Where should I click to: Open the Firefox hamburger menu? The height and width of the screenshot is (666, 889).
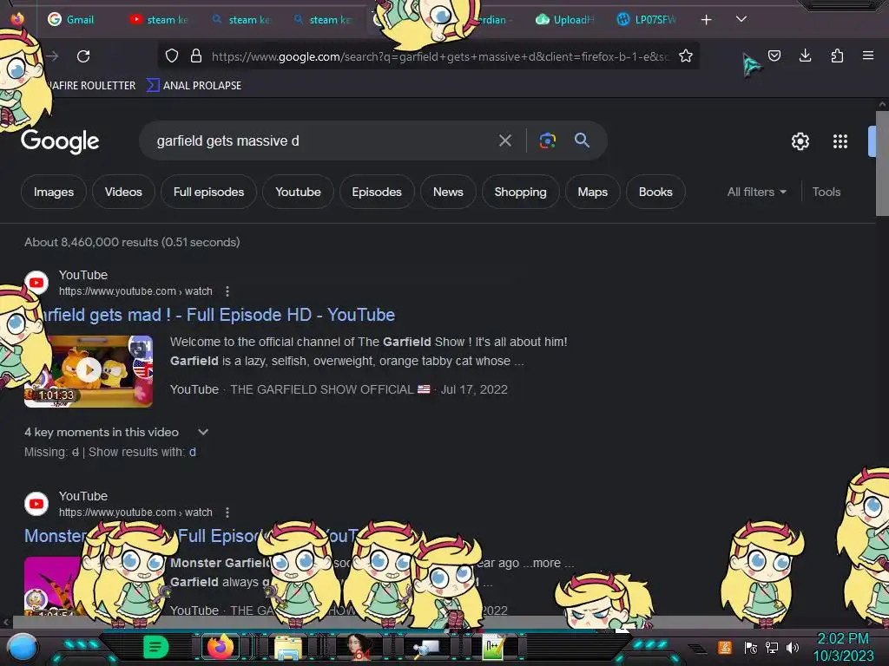coord(868,55)
